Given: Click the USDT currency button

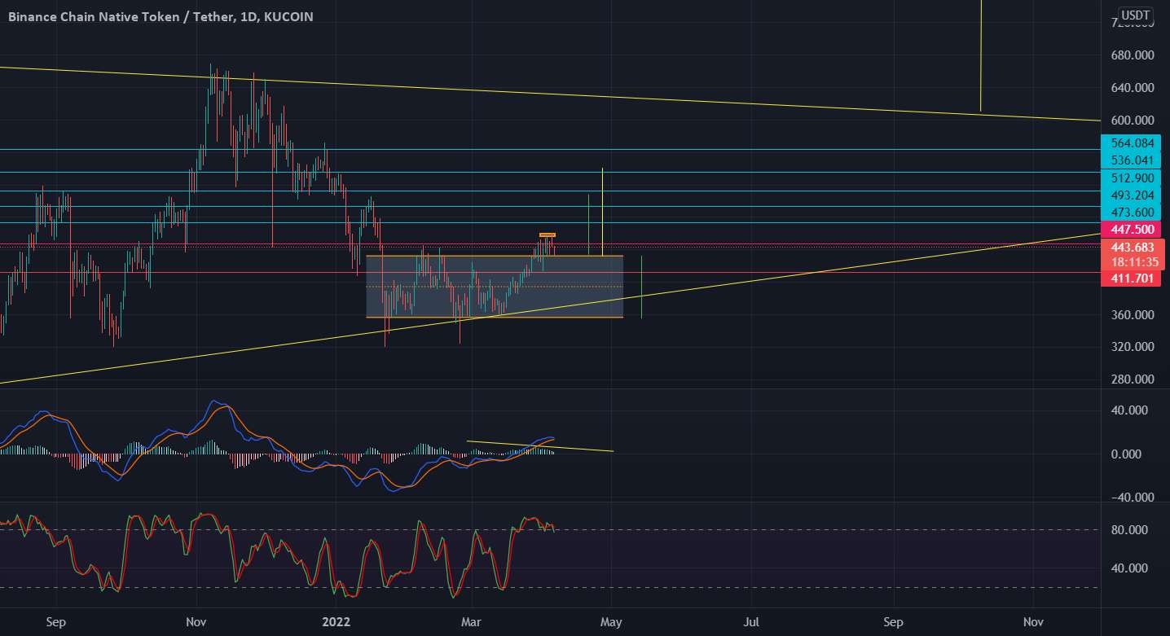Looking at the screenshot, I should [x=1135, y=15].
